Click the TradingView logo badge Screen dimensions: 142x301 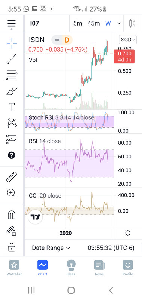(35, 217)
